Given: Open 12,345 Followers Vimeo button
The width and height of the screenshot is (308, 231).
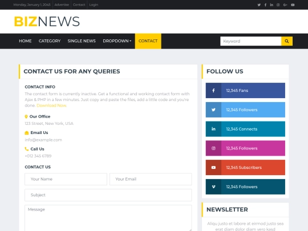Looking at the screenshot, I should pos(245,187).
